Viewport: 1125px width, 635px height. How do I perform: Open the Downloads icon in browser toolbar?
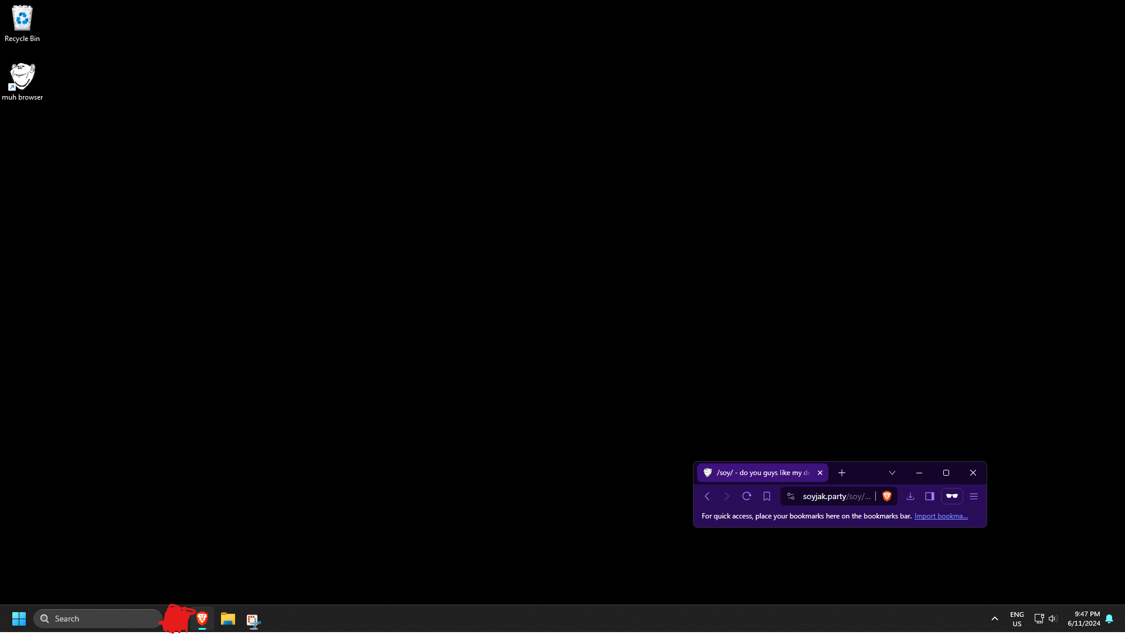tap(910, 496)
